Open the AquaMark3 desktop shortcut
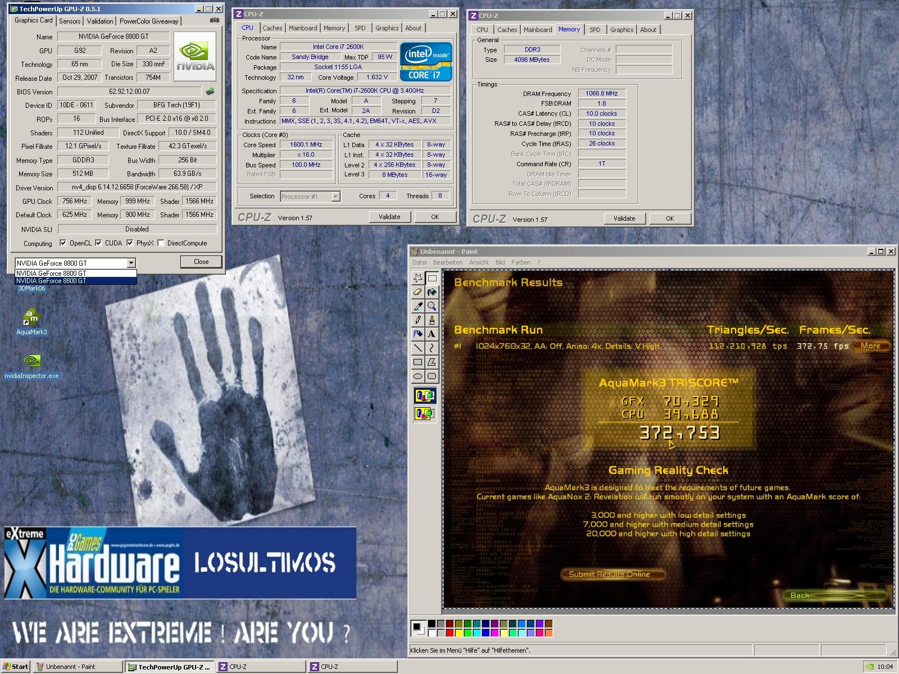 (x=31, y=322)
